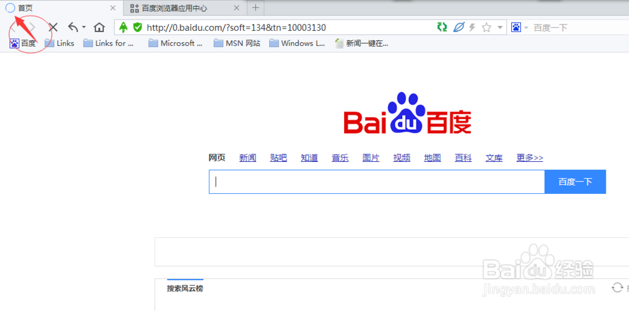Click the lightning bolt speed mode icon

coord(472,27)
